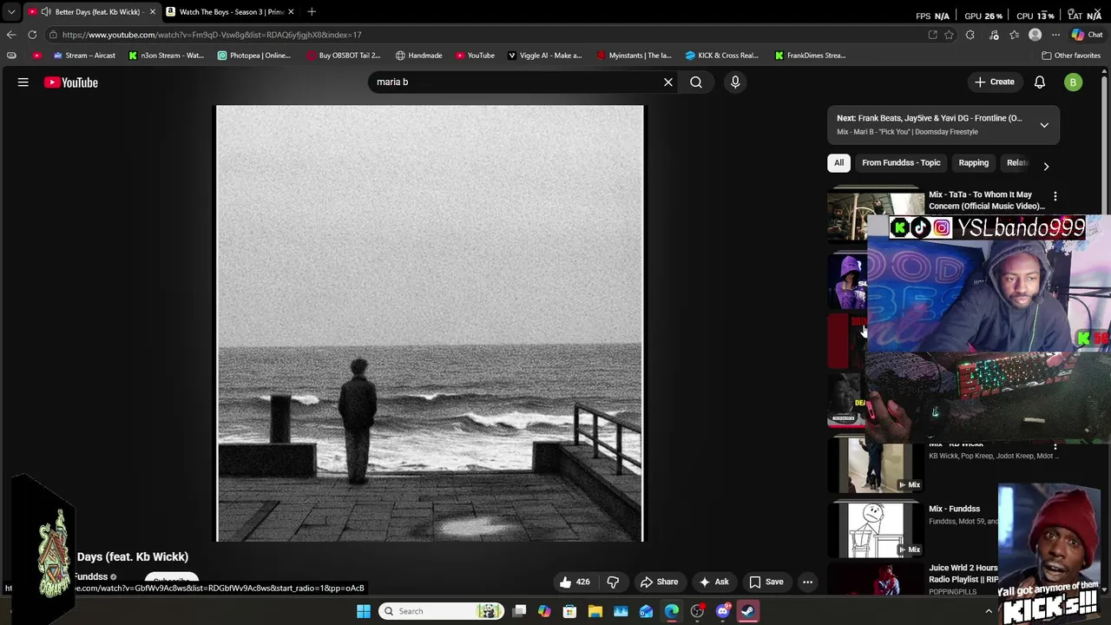
Task: Open 'Mix - TaTa - To Whom It May Concern' title
Action: click(x=986, y=201)
